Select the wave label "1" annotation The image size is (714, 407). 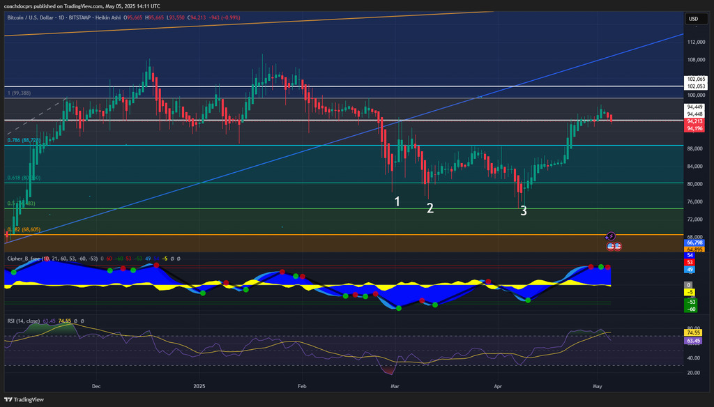coord(397,201)
